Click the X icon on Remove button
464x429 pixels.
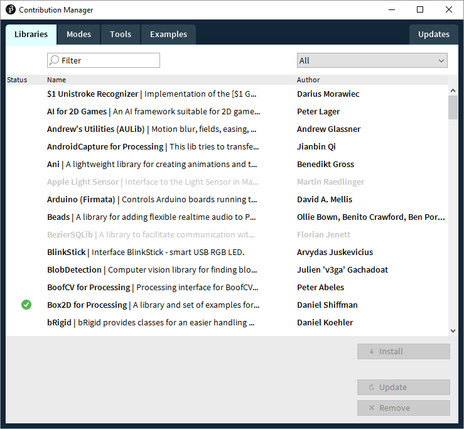point(372,408)
